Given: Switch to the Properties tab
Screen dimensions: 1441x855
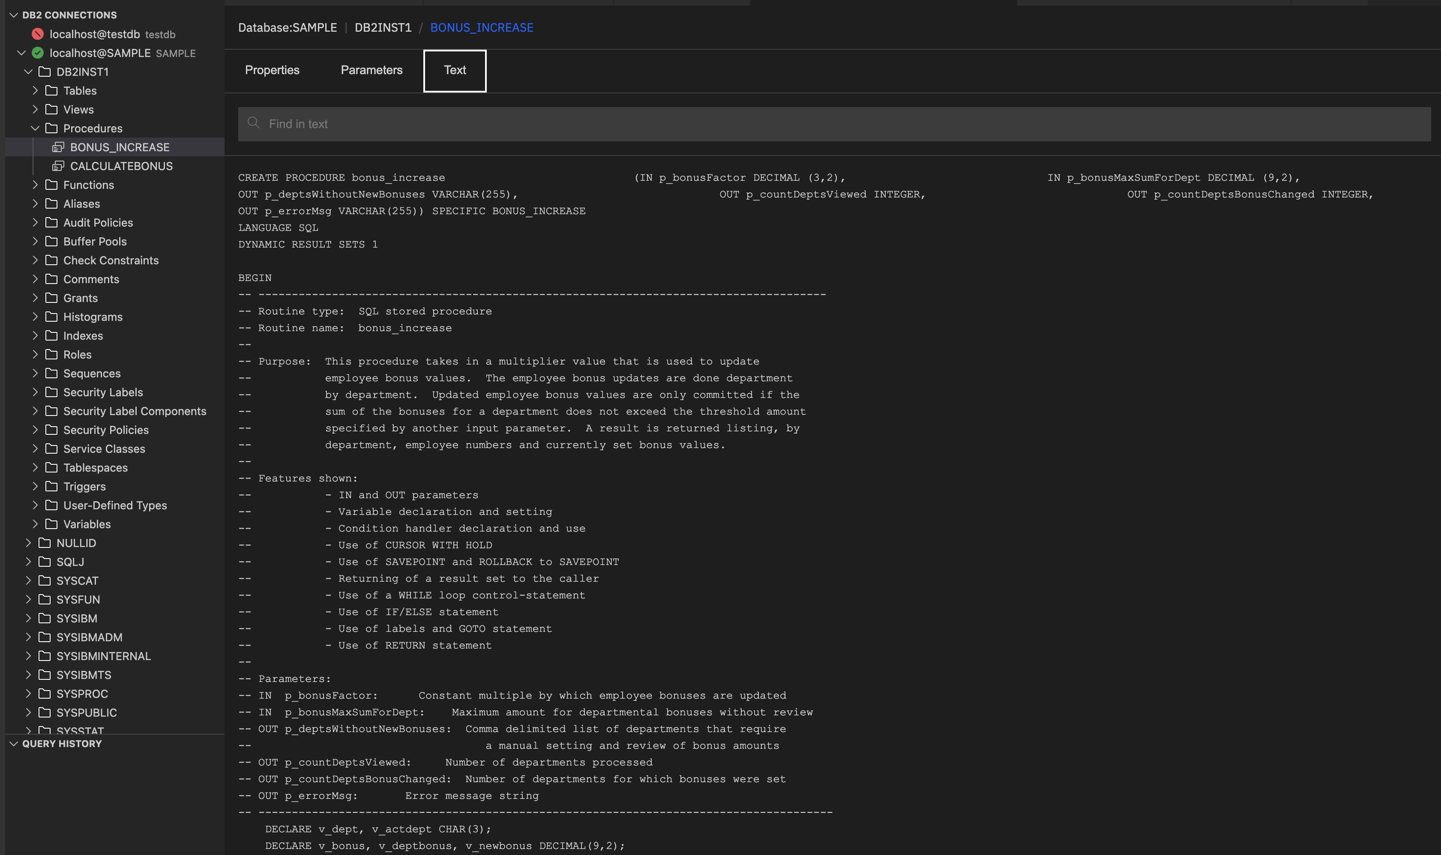Looking at the screenshot, I should coord(272,70).
